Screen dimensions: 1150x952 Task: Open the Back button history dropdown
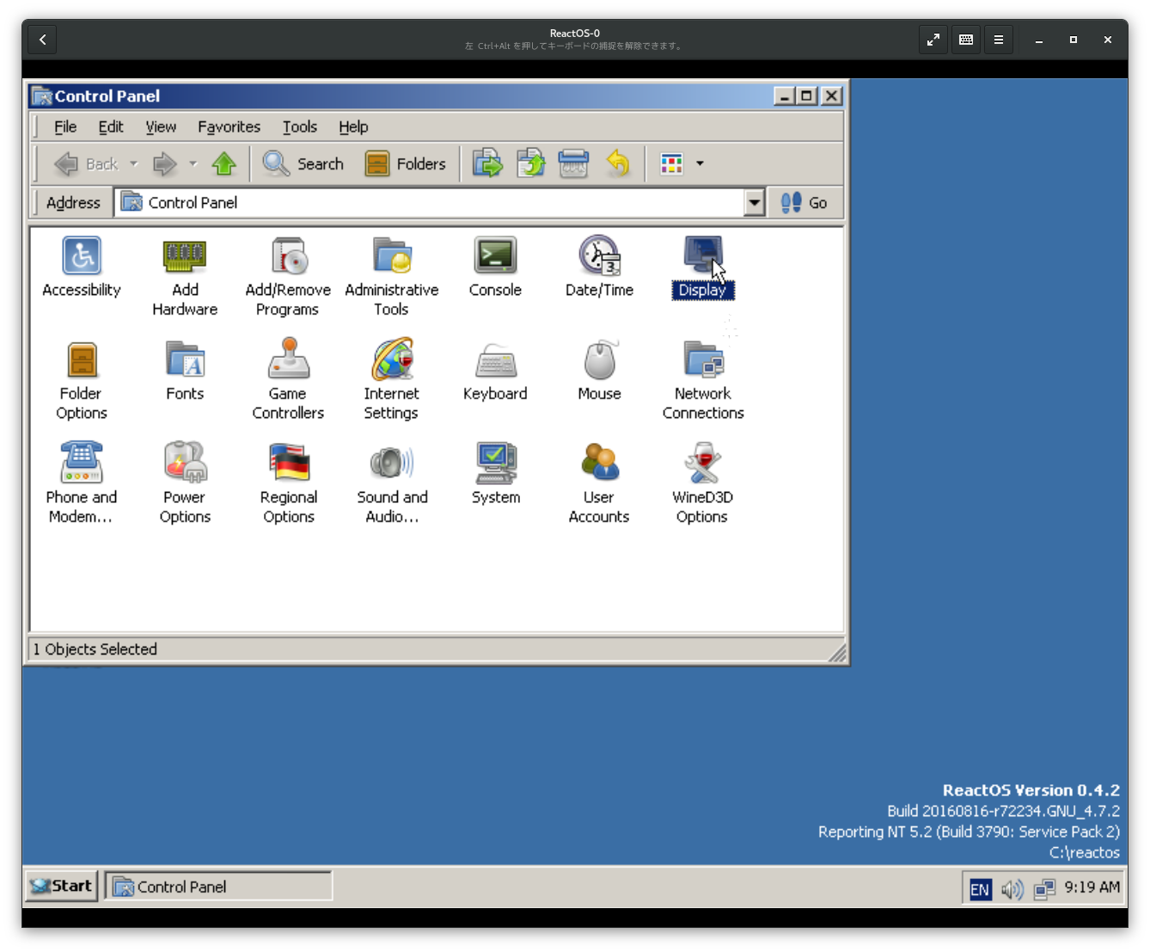134,163
